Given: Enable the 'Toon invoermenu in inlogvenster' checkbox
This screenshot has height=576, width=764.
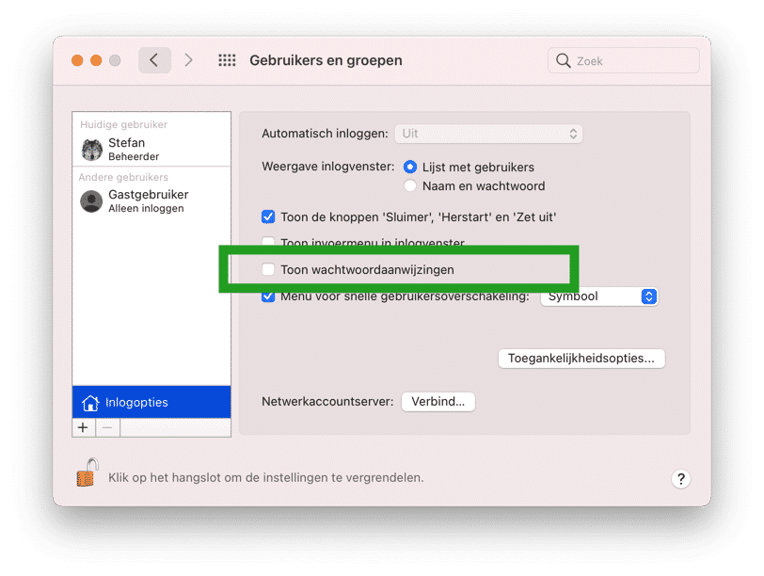Looking at the screenshot, I should pos(268,241).
